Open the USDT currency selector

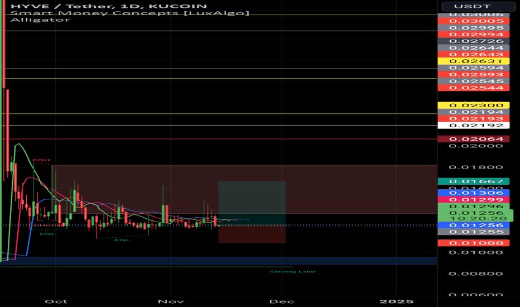pos(478,6)
